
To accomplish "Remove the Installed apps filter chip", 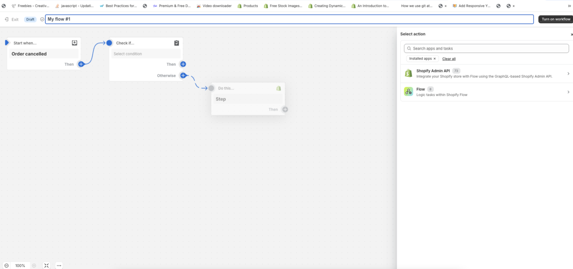I will tap(435, 59).
